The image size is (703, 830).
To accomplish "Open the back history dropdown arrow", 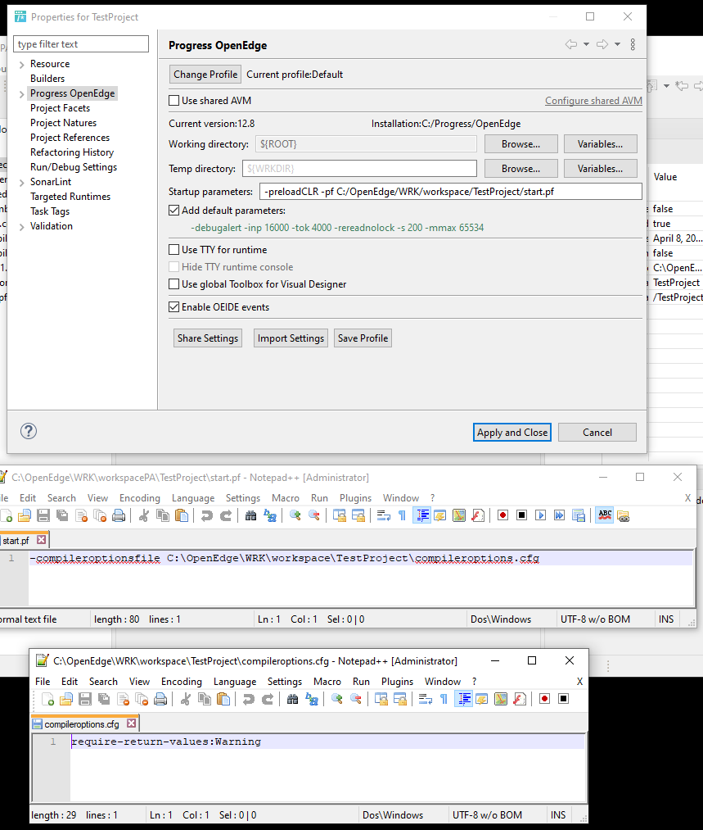I will (x=586, y=44).
